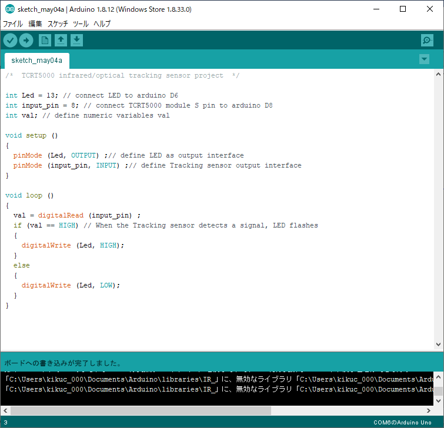Expand the tab options dropdown arrow

pos(425,59)
